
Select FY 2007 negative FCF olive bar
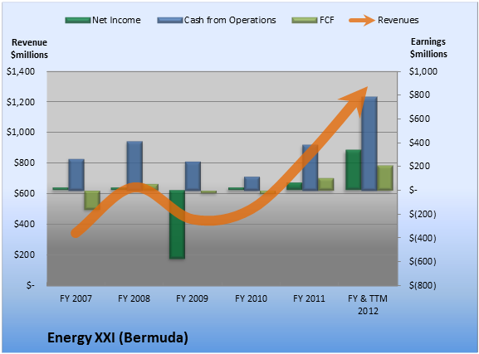92,200
